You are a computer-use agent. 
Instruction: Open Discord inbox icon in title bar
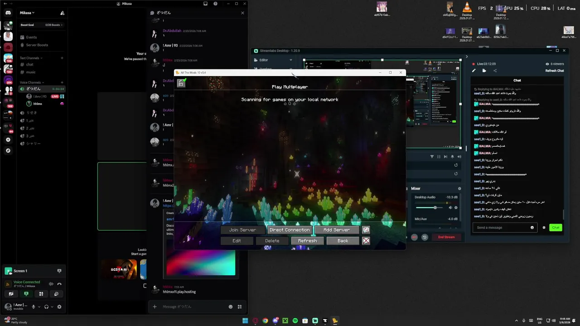tap(205, 4)
